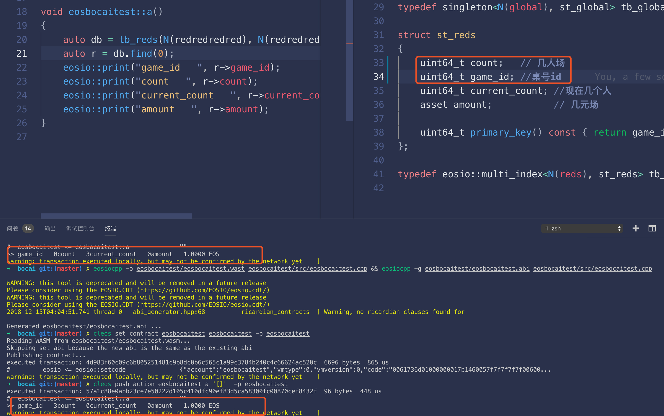664x416 pixels.
Task: Select the 终端 tab
Action: pyautogui.click(x=110, y=228)
